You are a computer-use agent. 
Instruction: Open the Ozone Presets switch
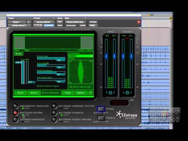point(101,118)
